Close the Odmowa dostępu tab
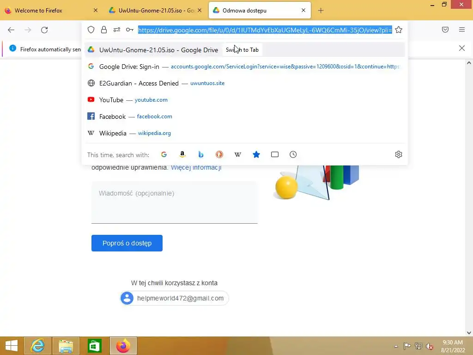 click(303, 10)
